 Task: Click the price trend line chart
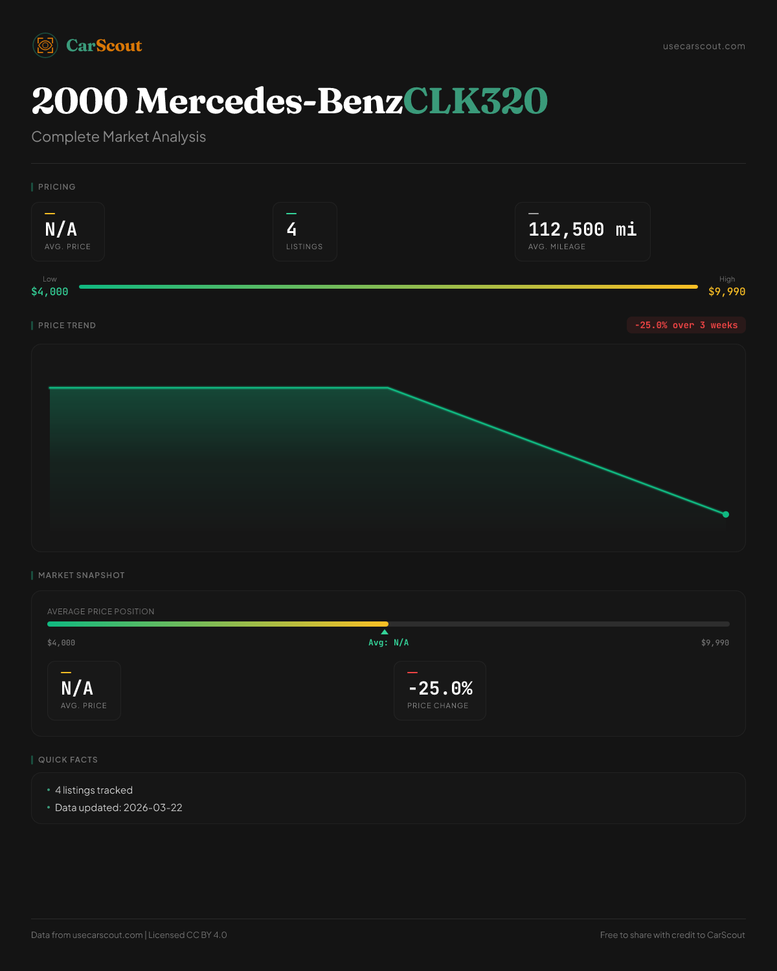[388, 448]
